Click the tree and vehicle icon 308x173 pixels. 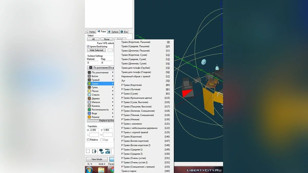click(x=101, y=151)
